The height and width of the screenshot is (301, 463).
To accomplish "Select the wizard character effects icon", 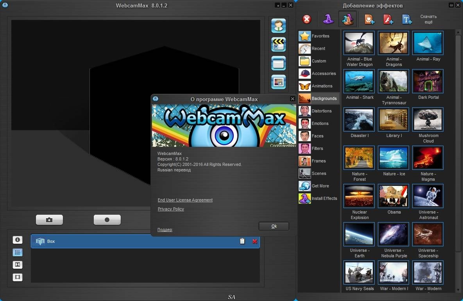I will pyautogui.click(x=348, y=19).
